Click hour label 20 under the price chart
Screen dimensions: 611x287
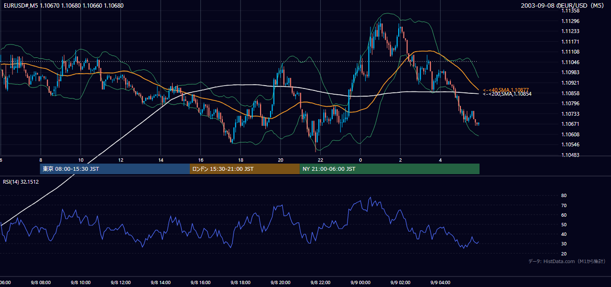pyautogui.click(x=281, y=160)
